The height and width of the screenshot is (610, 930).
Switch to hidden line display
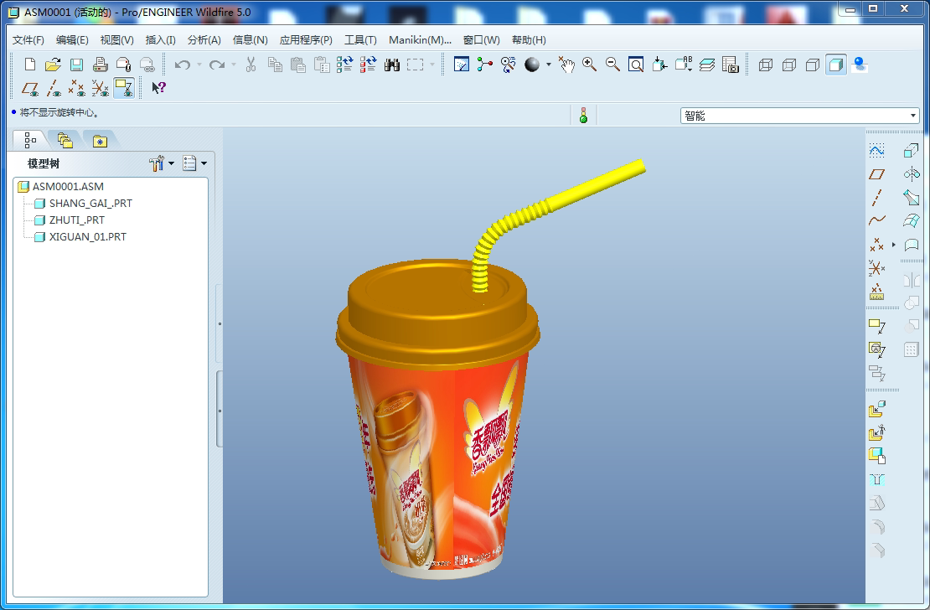[789, 64]
